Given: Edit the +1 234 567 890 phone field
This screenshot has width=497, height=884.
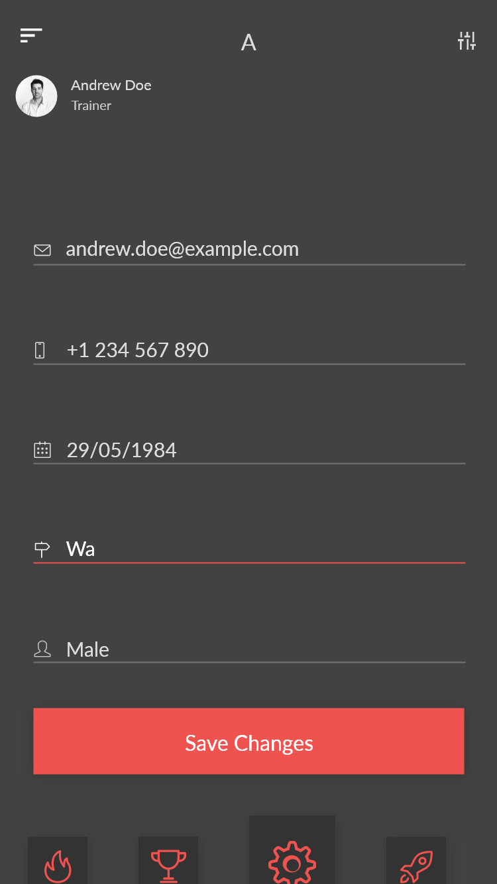Looking at the screenshot, I should 249,349.
